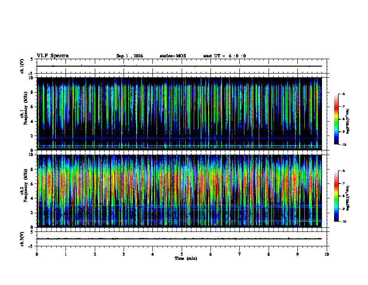Select the start UT = 6:0:0 text
Viewport: 368px width, 285px height.
(224, 56)
